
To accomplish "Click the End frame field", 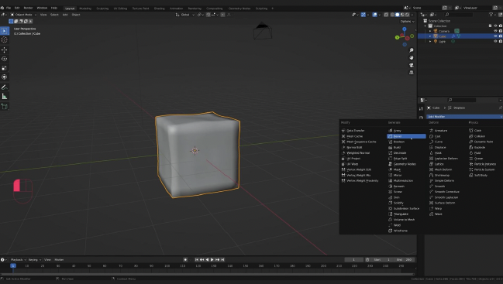I will click(405, 260).
